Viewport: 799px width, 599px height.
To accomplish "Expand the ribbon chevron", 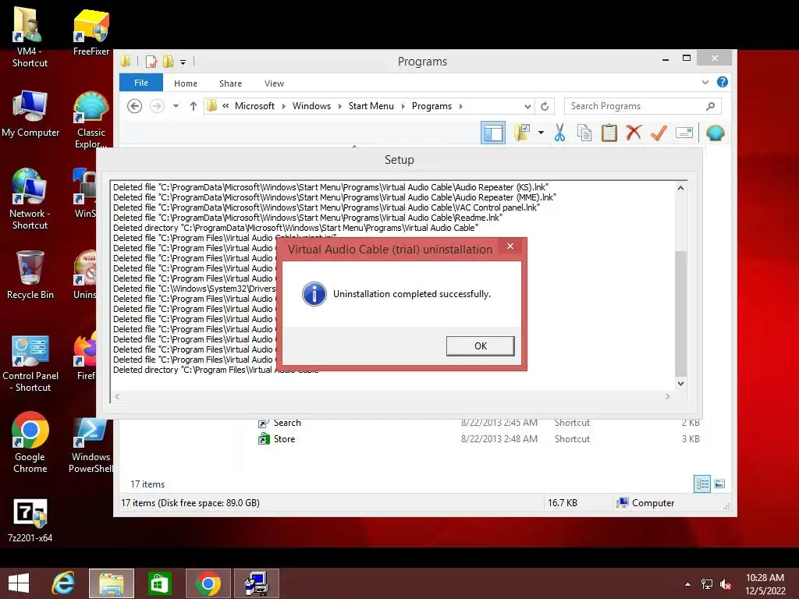I will pos(705,82).
